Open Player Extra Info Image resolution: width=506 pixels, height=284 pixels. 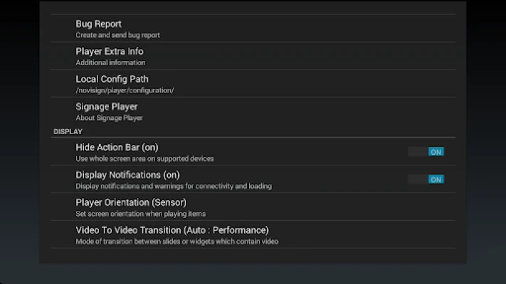pyautogui.click(x=110, y=51)
